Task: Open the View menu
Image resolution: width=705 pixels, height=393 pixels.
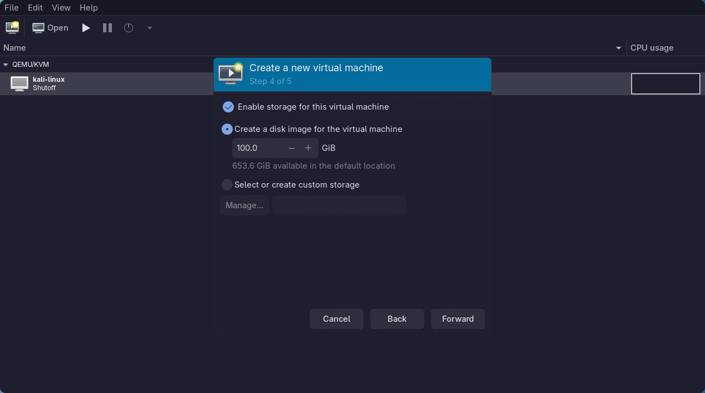Action: (61, 7)
